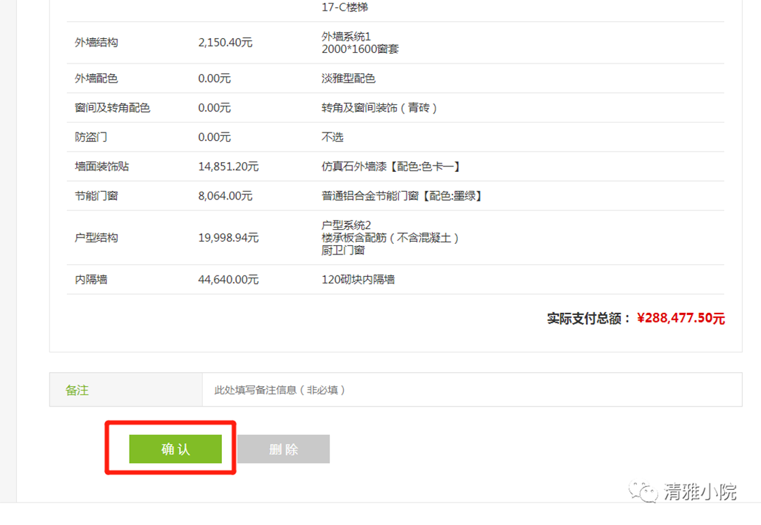Click the WeChat logo beside 清雅小院
The height and width of the screenshot is (525, 761).
click(644, 491)
